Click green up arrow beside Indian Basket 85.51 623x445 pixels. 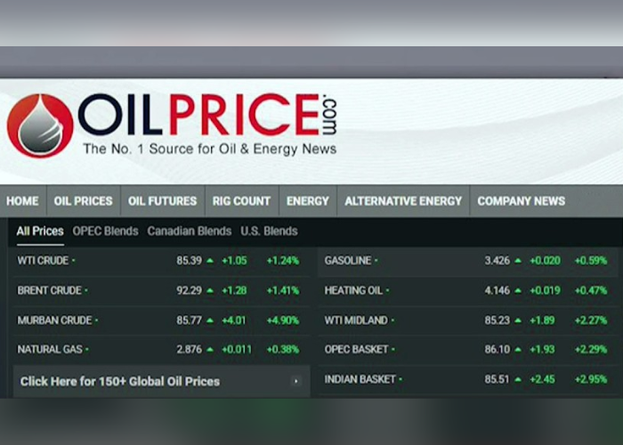coord(518,379)
